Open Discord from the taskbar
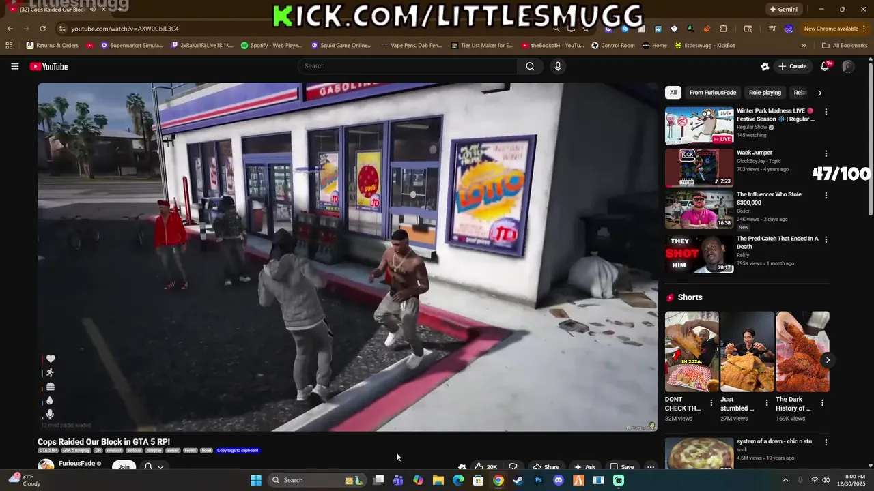Screen dimensions: 874x491 [x=559, y=480]
